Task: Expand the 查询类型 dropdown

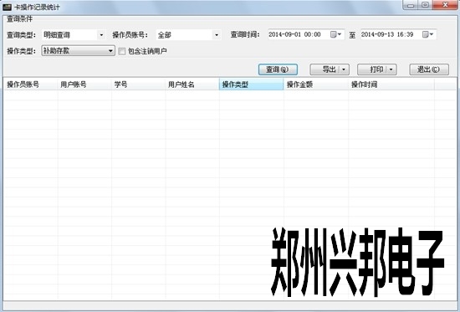Action: [x=101, y=35]
